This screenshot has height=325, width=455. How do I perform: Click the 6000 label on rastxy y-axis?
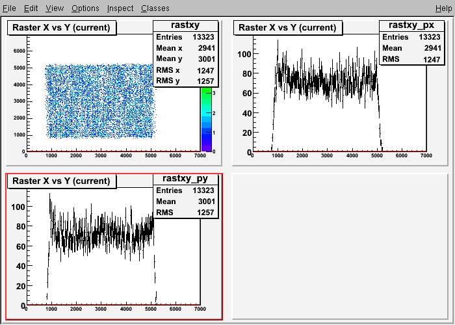pos(19,51)
